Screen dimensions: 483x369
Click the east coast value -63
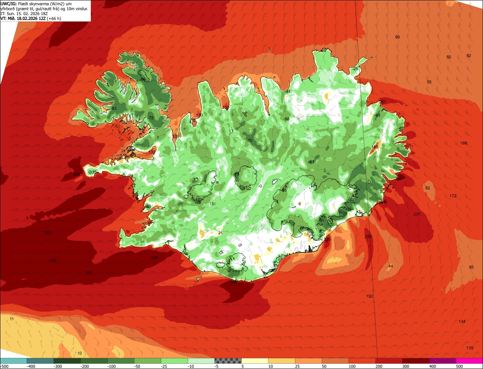click(x=377, y=115)
